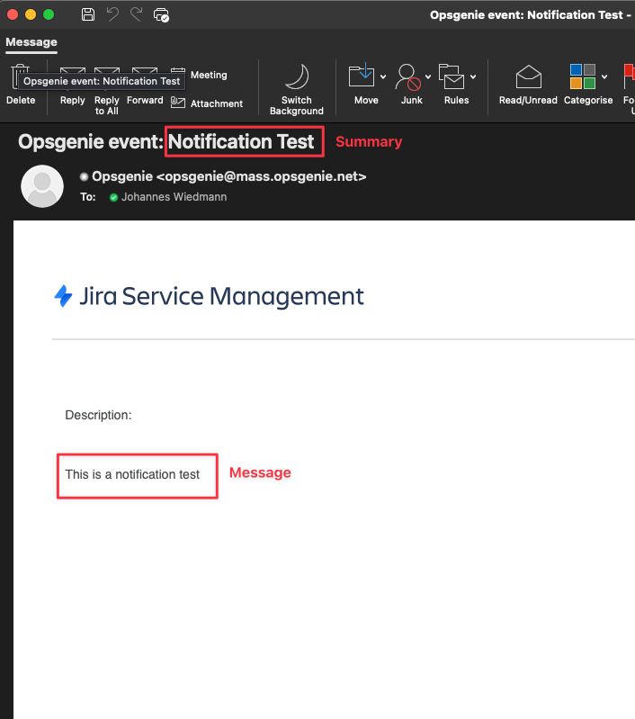The height and width of the screenshot is (719, 635).
Task: Forward as Attachment
Action: pyautogui.click(x=207, y=103)
